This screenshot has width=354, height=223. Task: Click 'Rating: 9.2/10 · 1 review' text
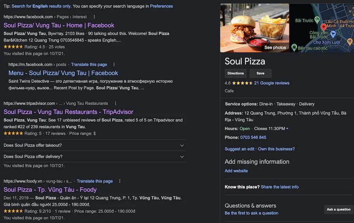(x=47, y=211)
